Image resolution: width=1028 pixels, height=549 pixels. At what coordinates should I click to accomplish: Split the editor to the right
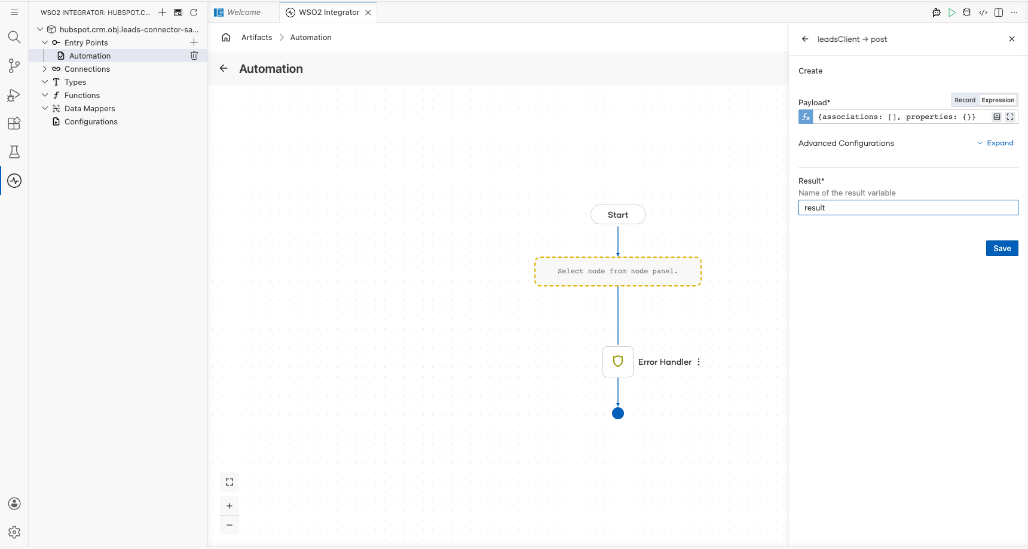[999, 12]
